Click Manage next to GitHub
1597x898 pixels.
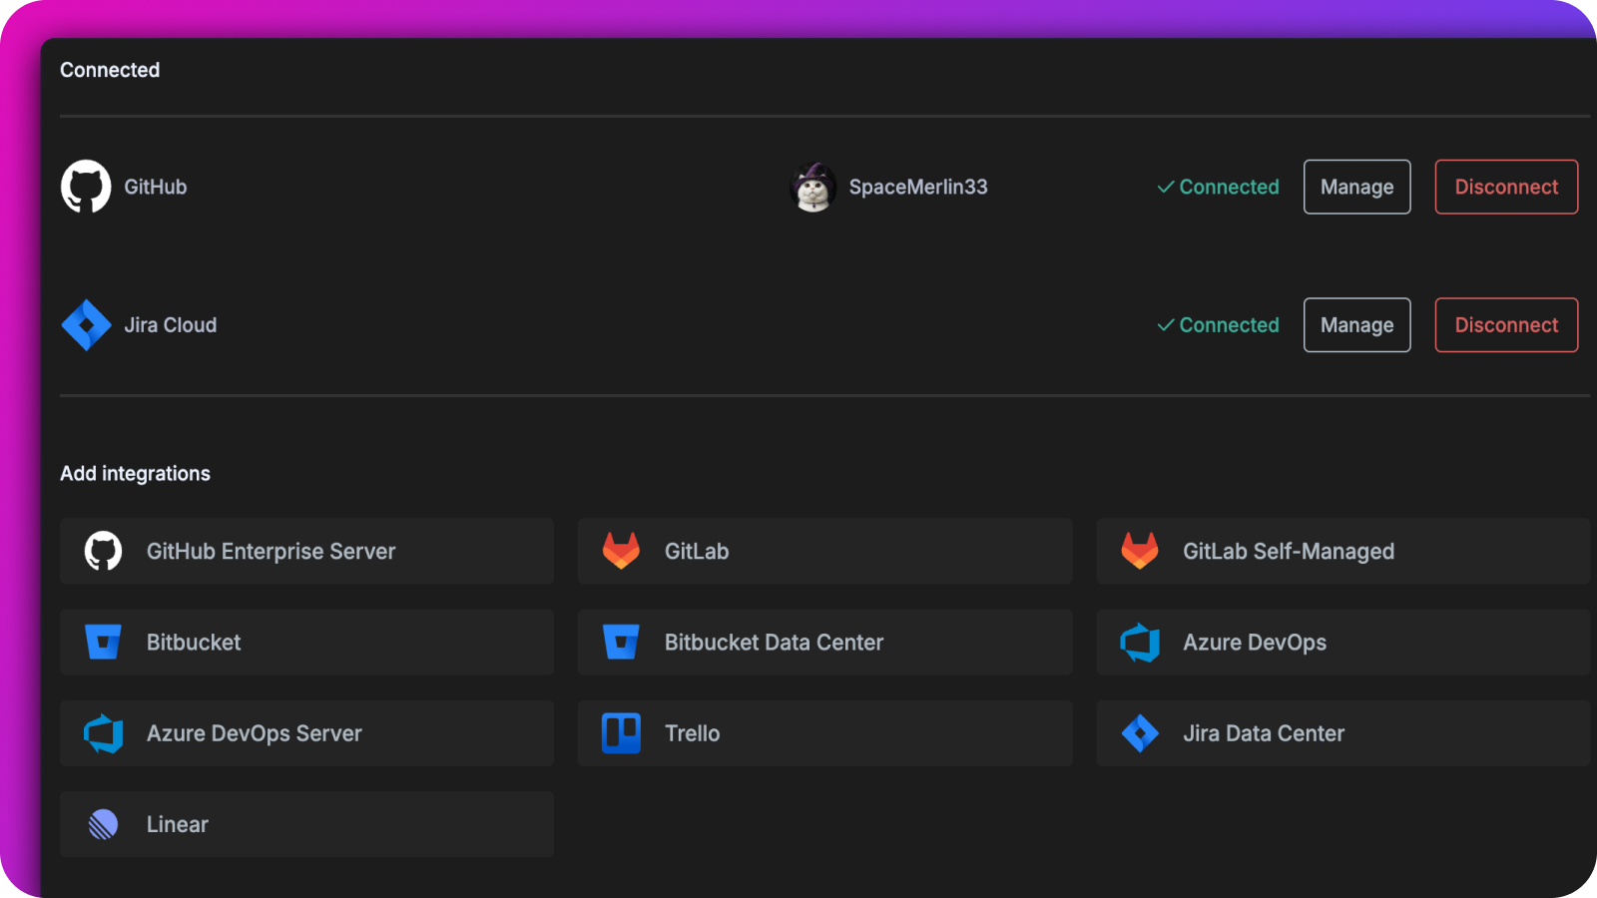pos(1356,187)
